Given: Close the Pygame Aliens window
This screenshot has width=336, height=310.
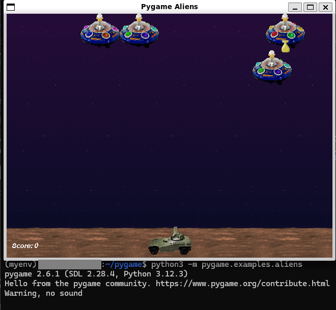Looking at the screenshot, I should click(x=325, y=7).
